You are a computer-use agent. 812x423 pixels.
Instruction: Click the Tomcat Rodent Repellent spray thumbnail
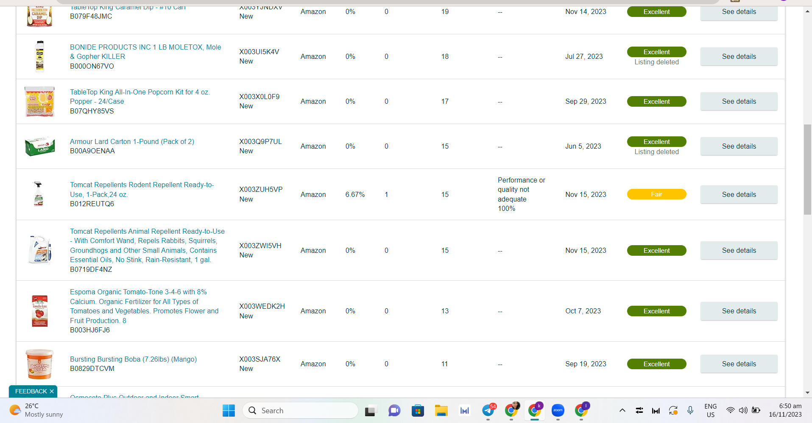point(39,194)
